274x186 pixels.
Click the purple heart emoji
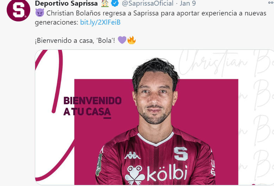122,40
